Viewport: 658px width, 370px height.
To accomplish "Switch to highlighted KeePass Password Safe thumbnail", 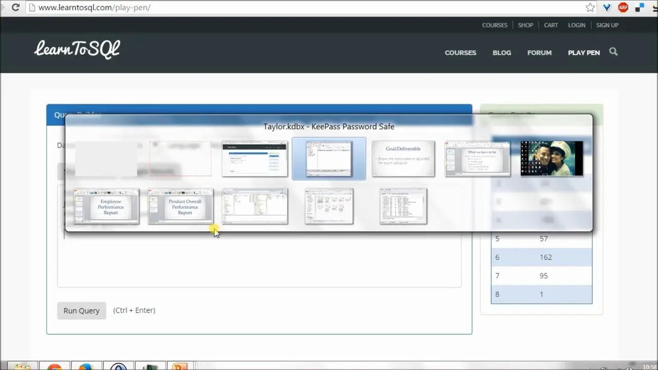I will 329,159.
